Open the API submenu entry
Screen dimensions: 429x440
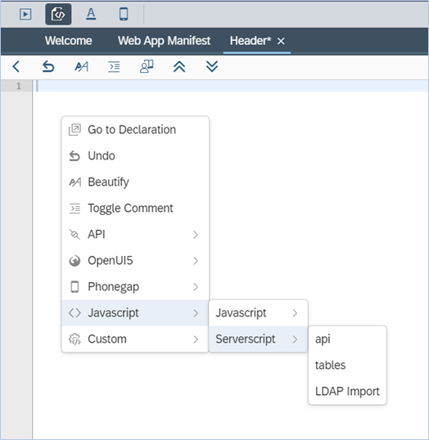[x=135, y=234]
